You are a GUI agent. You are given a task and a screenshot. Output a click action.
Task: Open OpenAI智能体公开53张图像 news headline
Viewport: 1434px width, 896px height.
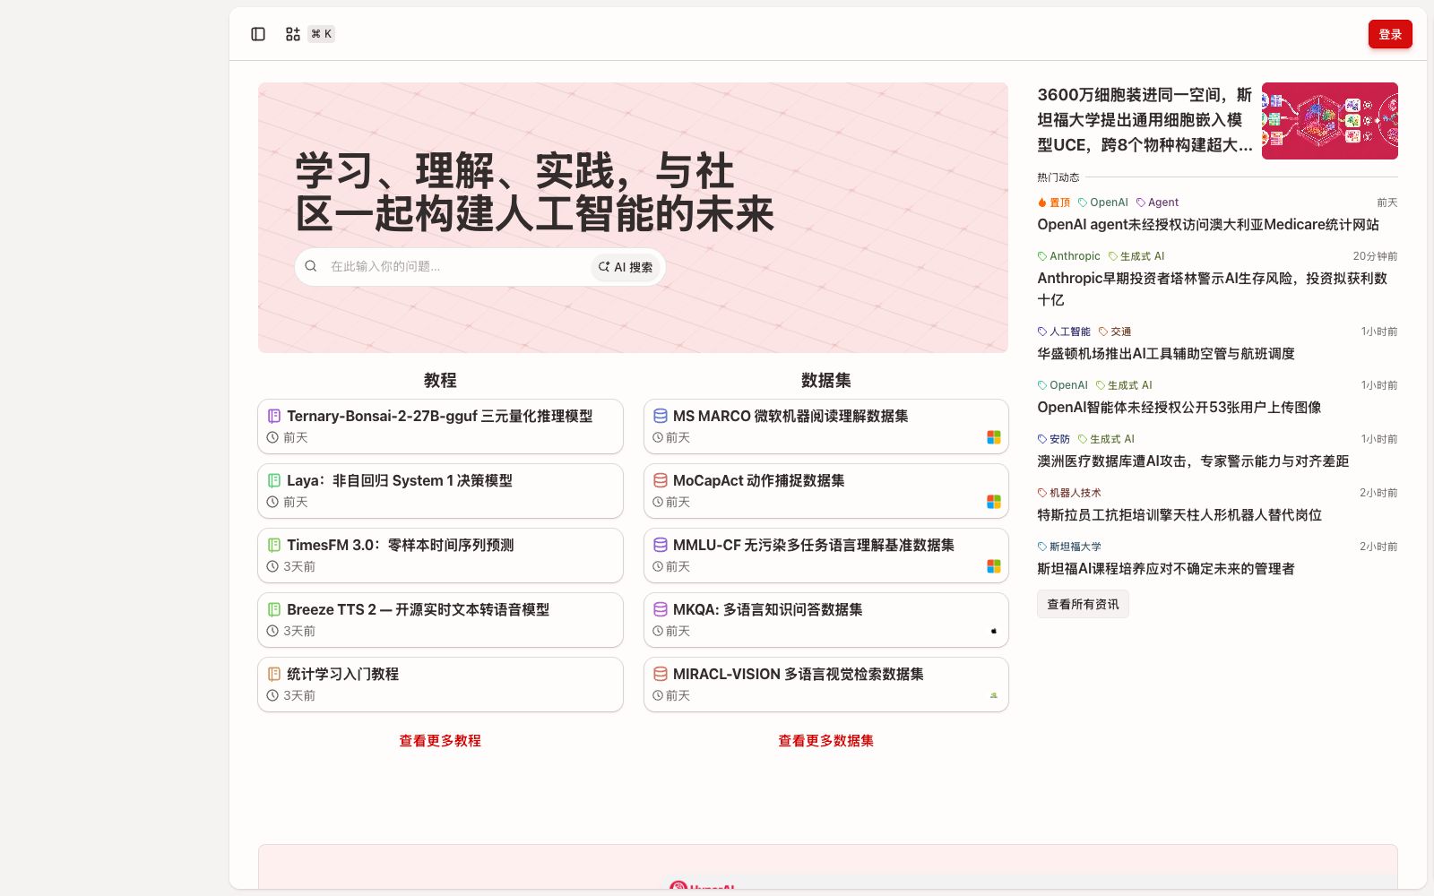point(1179,408)
